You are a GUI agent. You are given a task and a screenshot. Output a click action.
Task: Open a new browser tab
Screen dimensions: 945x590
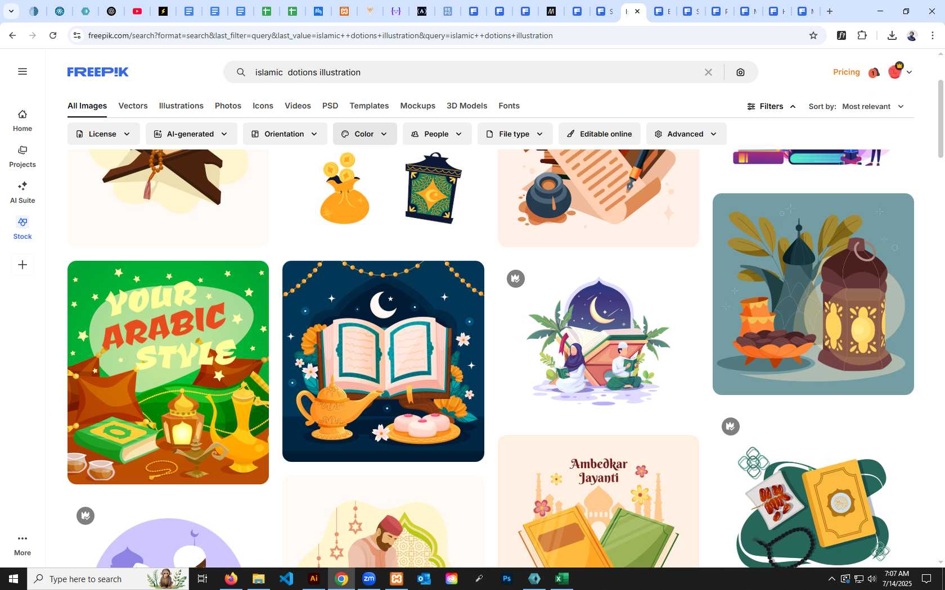pyautogui.click(x=829, y=11)
